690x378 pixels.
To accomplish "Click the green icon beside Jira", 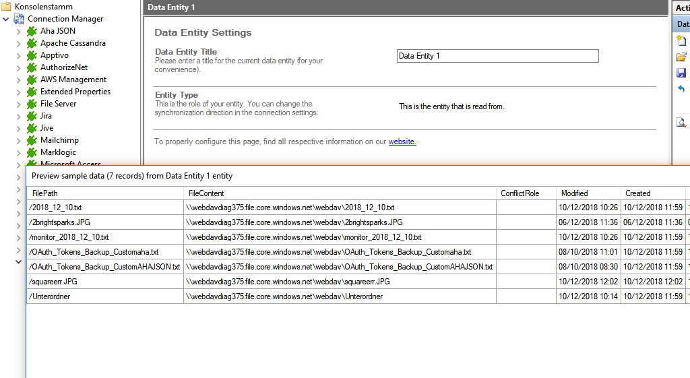I will (32, 116).
